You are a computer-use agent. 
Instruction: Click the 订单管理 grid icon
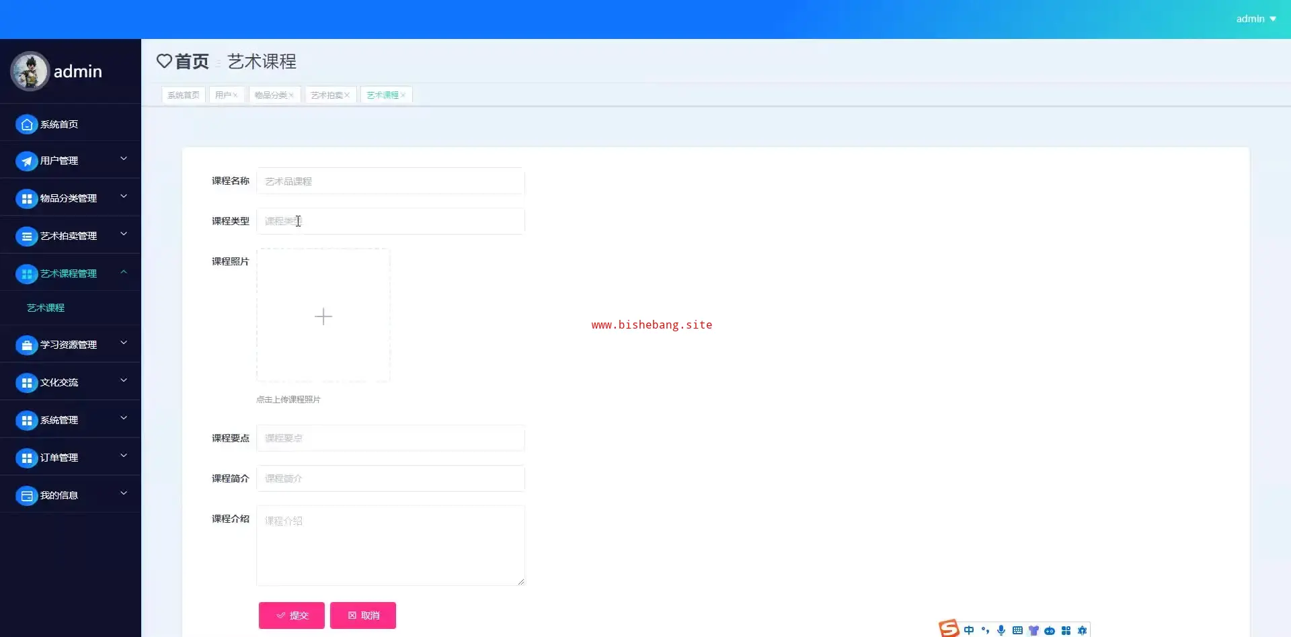(27, 458)
